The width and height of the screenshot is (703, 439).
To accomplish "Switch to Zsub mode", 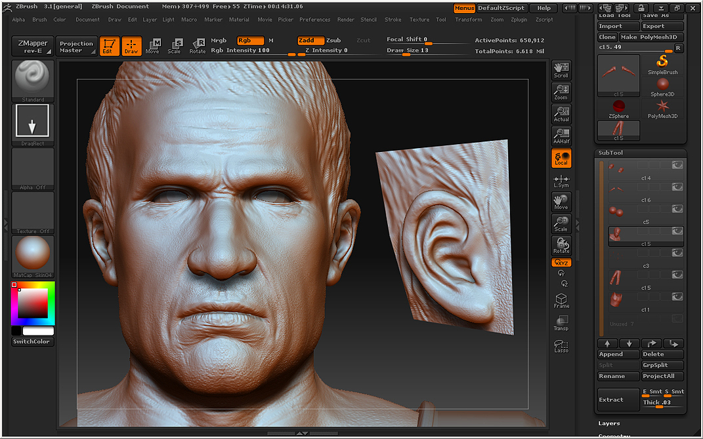I will [333, 40].
